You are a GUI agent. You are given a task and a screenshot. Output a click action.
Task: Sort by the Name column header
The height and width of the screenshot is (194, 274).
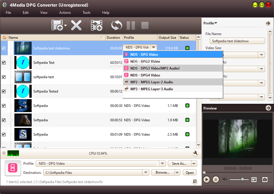(x=57, y=38)
